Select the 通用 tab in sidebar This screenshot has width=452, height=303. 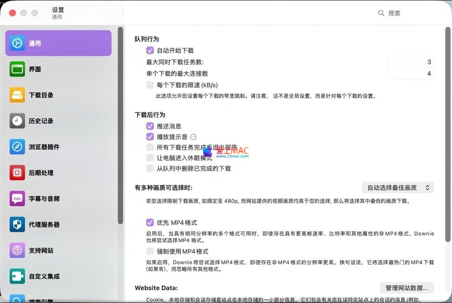[x=58, y=43]
